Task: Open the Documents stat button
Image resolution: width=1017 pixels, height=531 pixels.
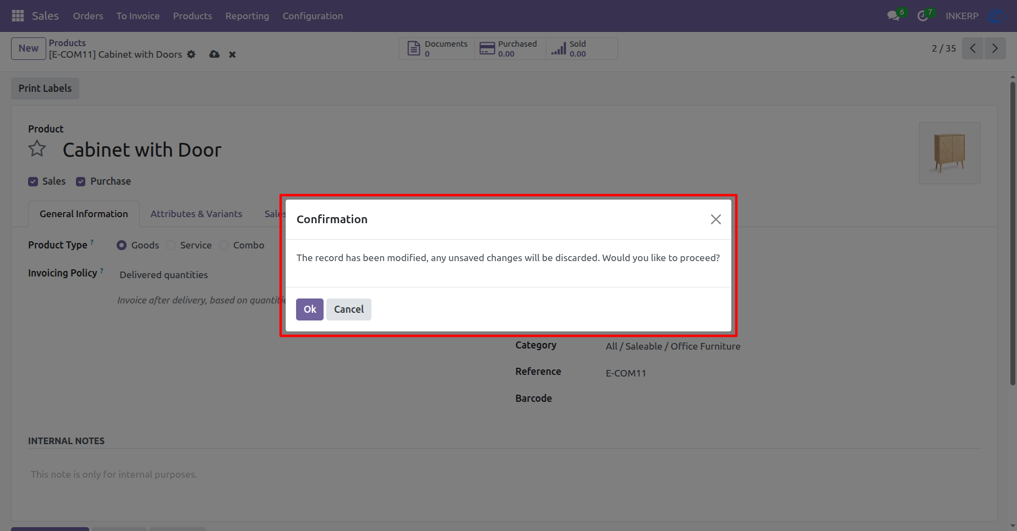Action: [437, 48]
